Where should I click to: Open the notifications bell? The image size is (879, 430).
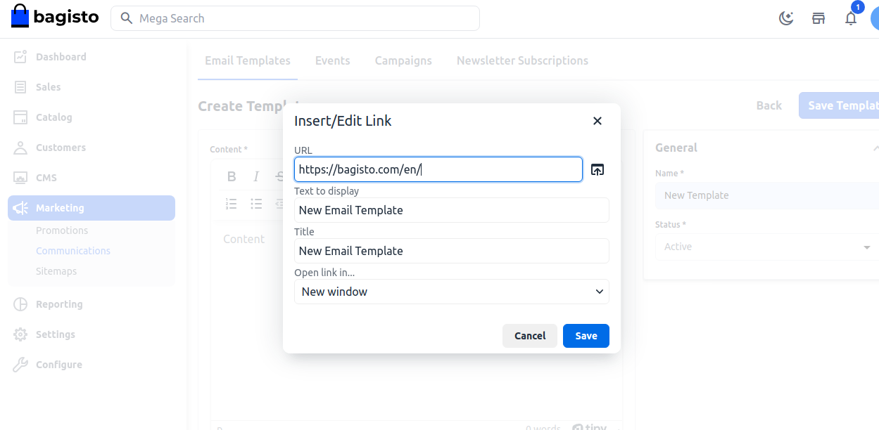click(x=851, y=18)
